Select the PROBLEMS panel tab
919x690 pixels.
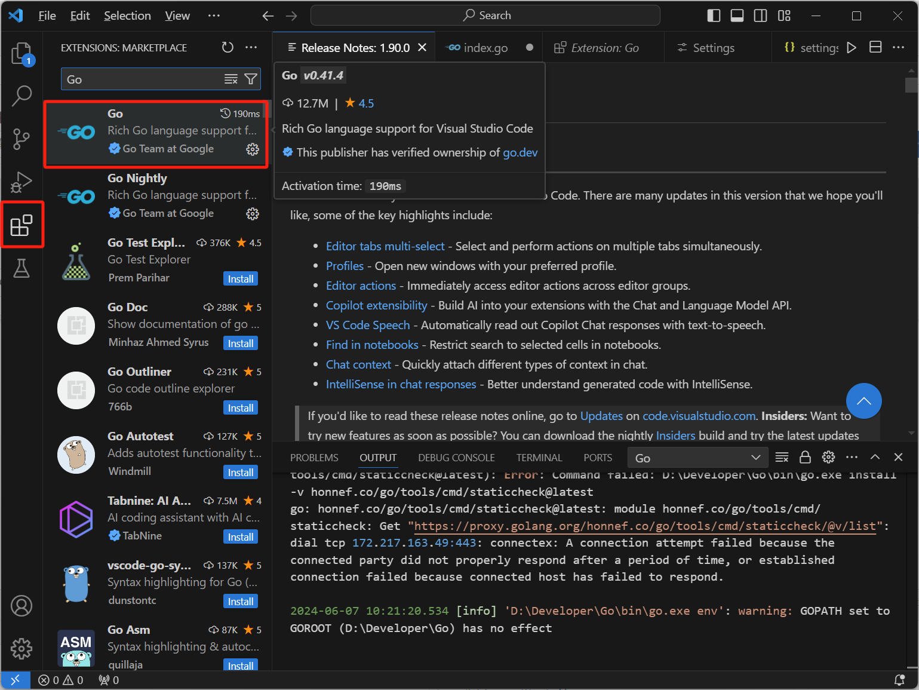tap(314, 458)
